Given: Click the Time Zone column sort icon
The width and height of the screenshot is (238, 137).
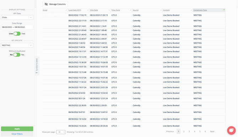Looking at the screenshot, I should (131, 10).
